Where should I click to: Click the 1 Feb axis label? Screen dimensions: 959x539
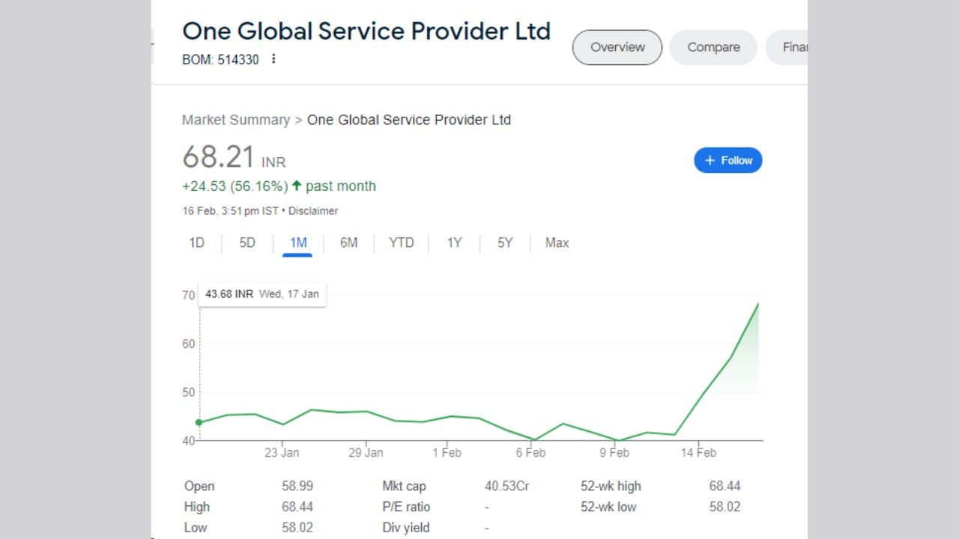[447, 453]
